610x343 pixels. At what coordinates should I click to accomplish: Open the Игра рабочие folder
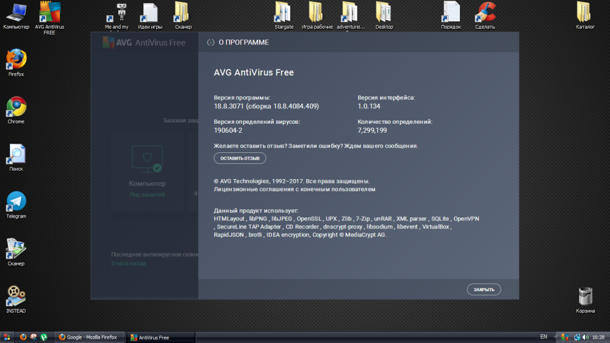pos(317,16)
